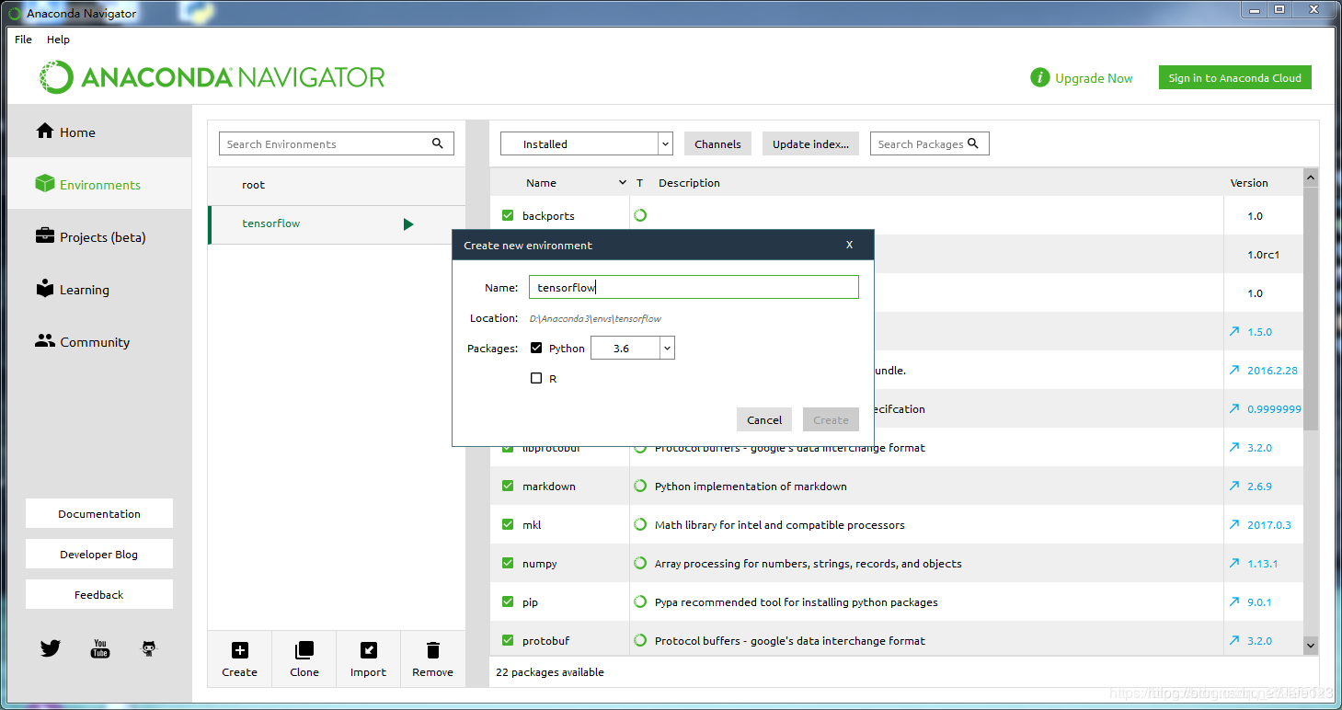The height and width of the screenshot is (710, 1342).
Task: Toggle the backports package checkbox
Action: pos(508,215)
